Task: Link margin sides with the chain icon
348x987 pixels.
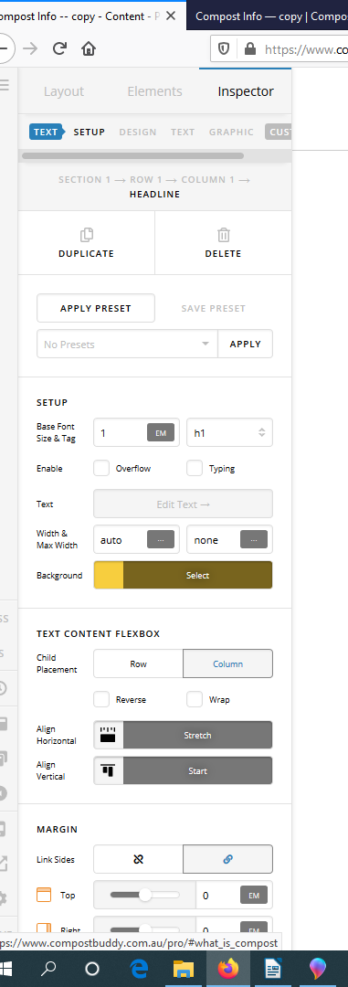Action: [227, 859]
